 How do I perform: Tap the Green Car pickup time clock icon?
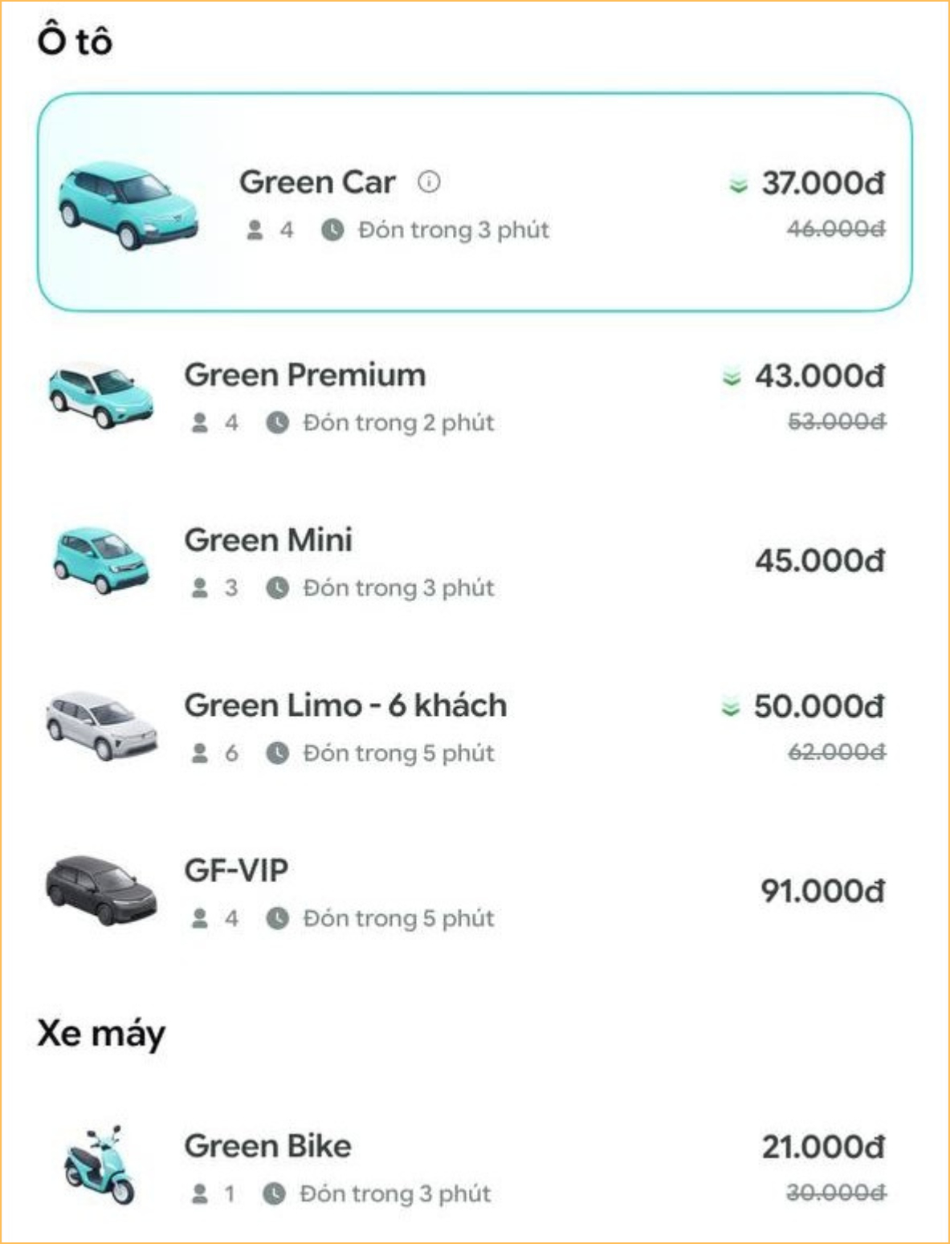point(332,230)
